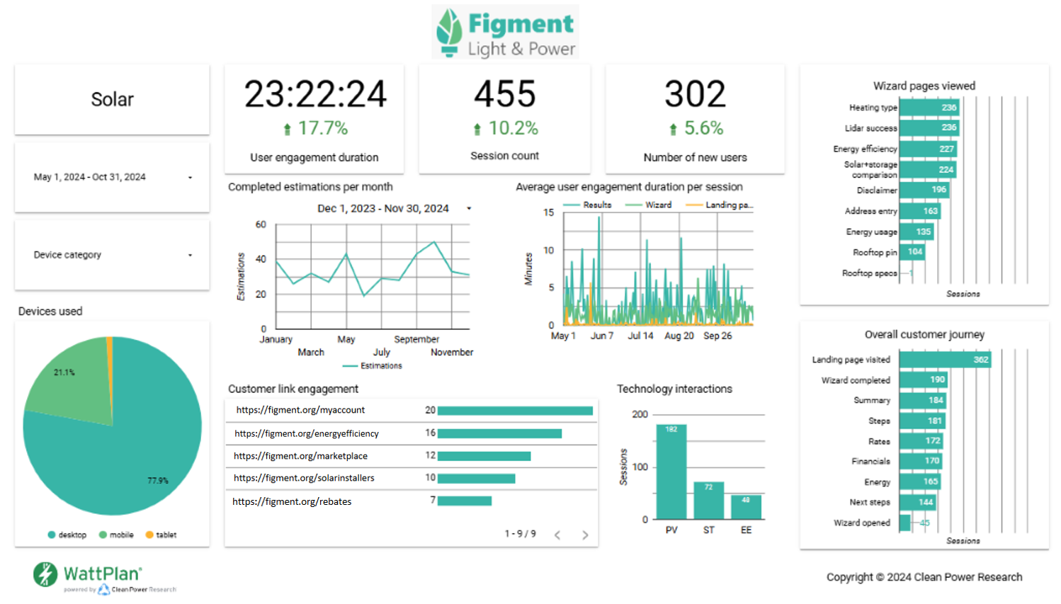Open the figment.org/rebates link
This screenshot has height=604, width=1061.
tap(292, 501)
